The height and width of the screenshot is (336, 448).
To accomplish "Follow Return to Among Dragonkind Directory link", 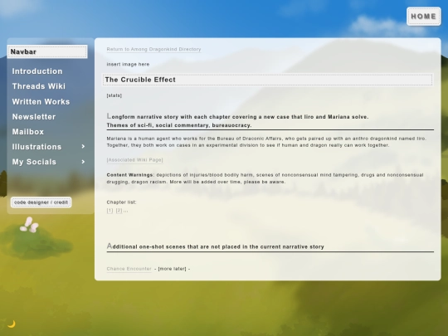I will 153,49.
